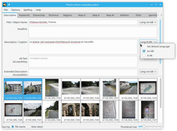This screenshot has height=131, width=177.
Task: Open the Options menu
Action: (x=15, y=10)
